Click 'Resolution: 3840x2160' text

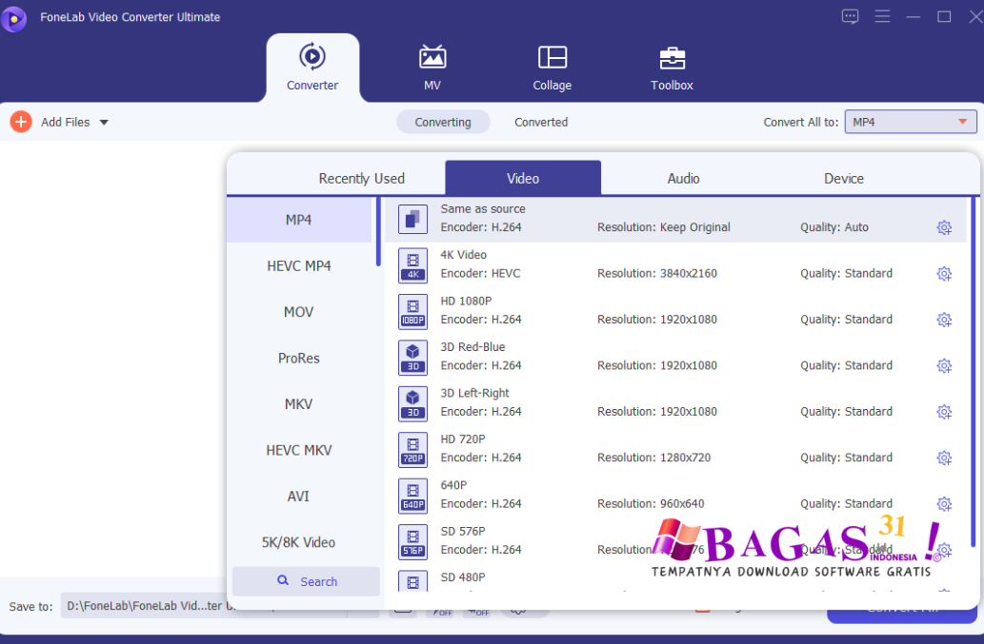click(657, 273)
